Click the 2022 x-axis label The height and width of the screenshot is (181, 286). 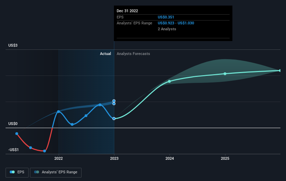[59, 158]
